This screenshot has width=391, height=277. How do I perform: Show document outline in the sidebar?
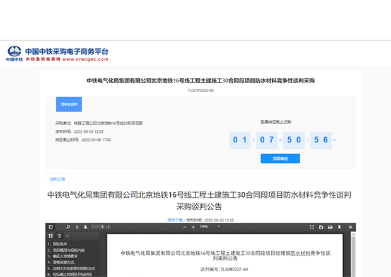pyautogui.click(x=59, y=235)
